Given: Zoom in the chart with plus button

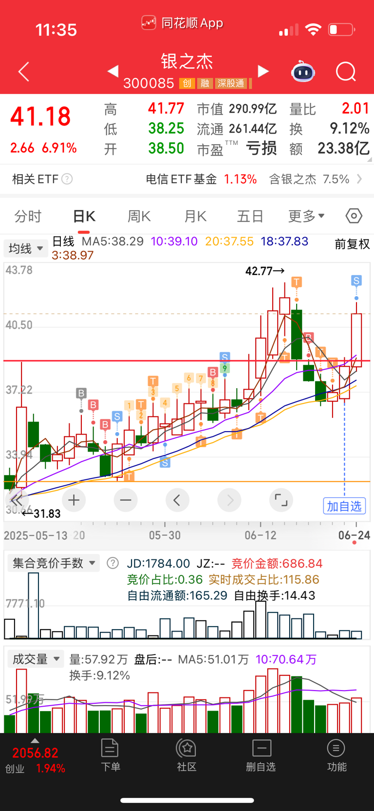Looking at the screenshot, I should click(x=74, y=500).
